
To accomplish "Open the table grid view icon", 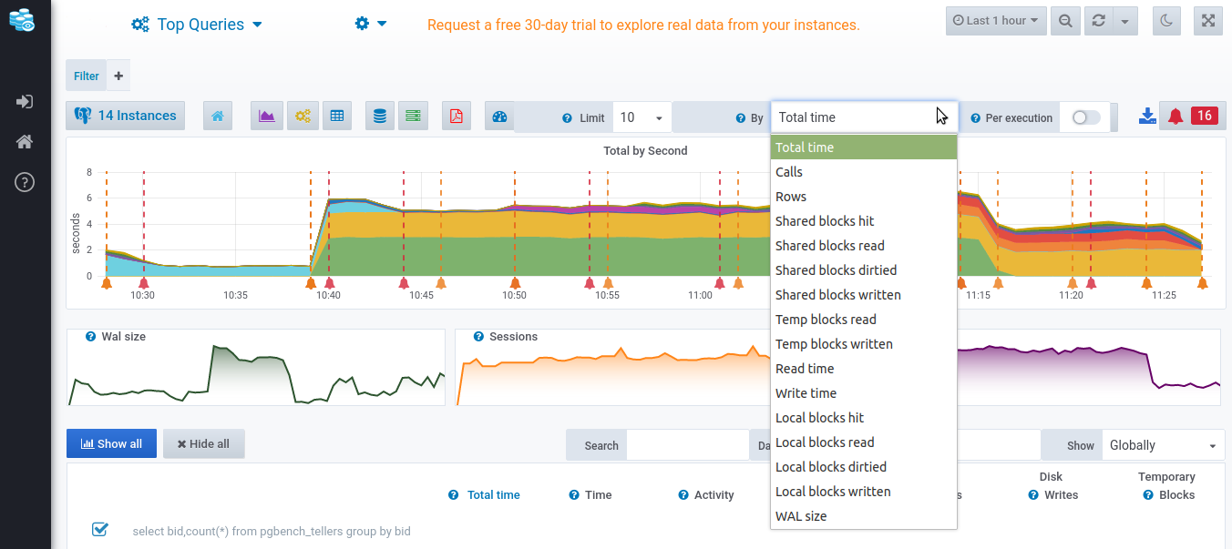I will tap(337, 117).
